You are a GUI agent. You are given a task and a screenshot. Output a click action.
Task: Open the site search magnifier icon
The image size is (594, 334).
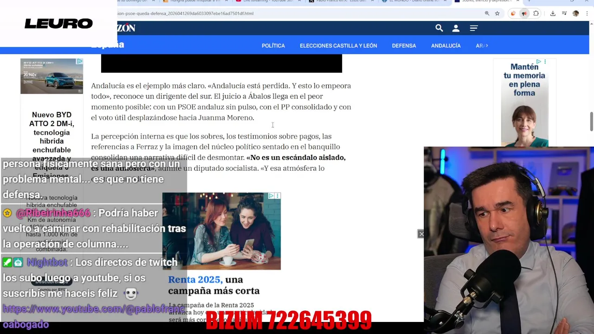click(x=439, y=28)
